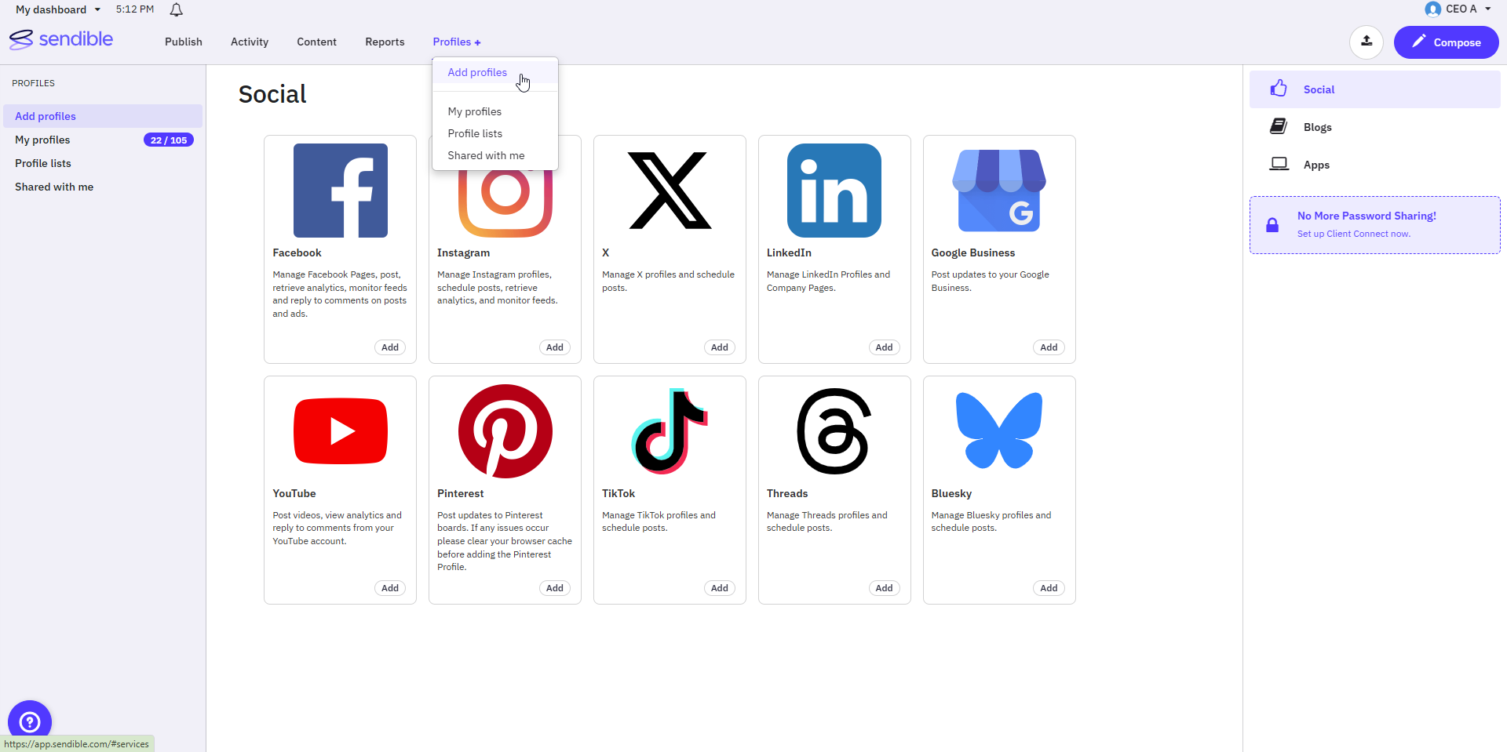1507x752 pixels.
Task: Click the Bluesky butterfly icon
Action: coord(999,430)
